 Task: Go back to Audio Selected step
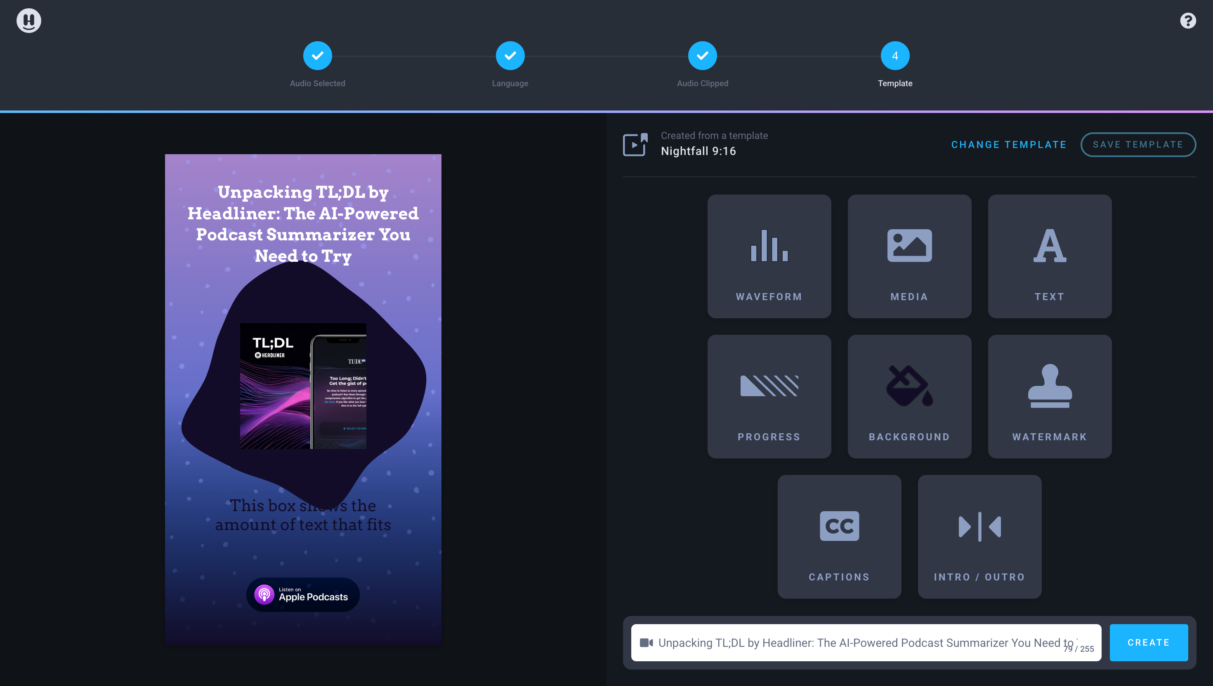317,56
